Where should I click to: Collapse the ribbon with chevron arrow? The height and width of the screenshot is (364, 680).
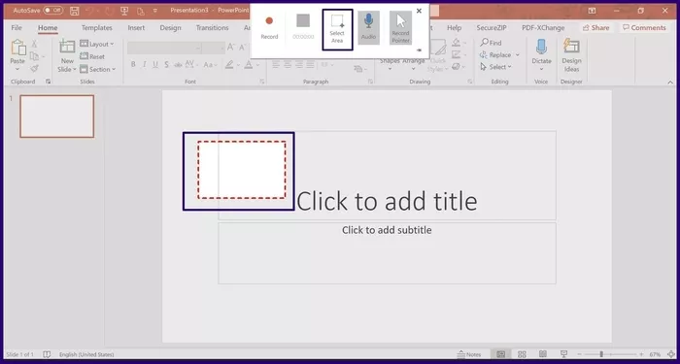(670, 82)
